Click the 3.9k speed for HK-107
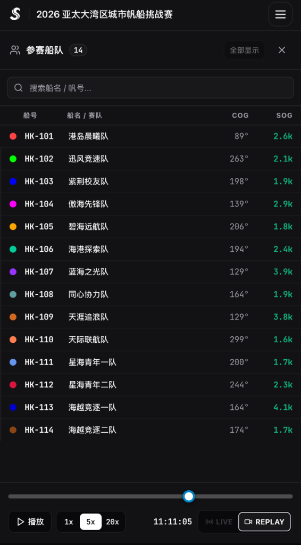Screen dimensions: 301x545 [x=283, y=272]
